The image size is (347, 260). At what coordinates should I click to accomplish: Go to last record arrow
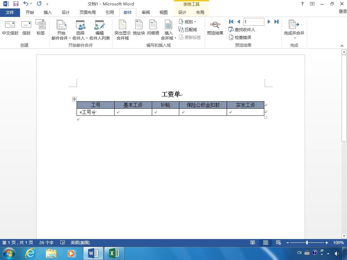[x=277, y=22]
